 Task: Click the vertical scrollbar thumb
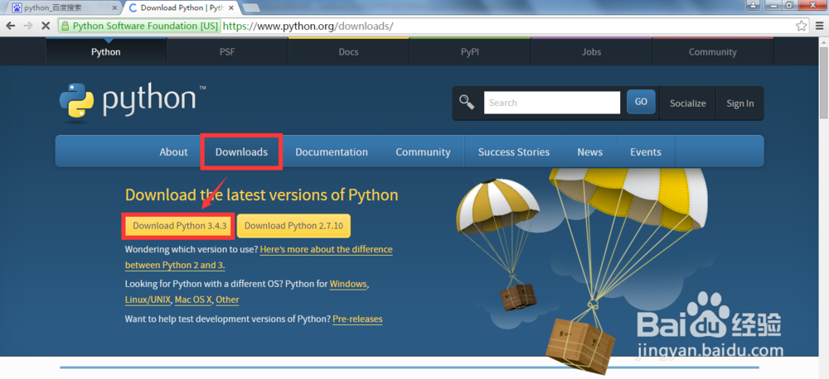(x=824, y=82)
